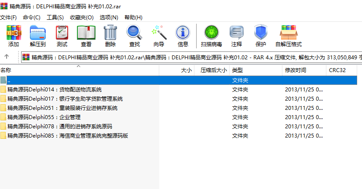The height and width of the screenshot is (189, 362).
Task: Open the 选项(N) menu
Action: [x=109, y=18]
